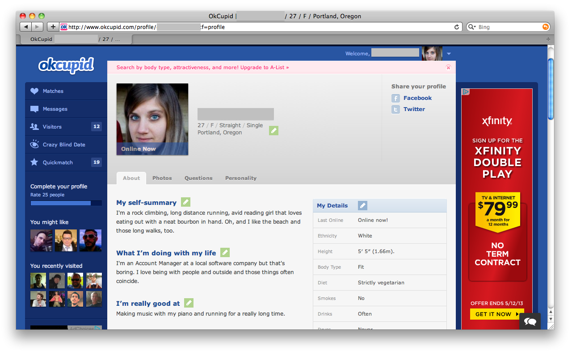Open the Questions tab
The height and width of the screenshot is (354, 572).
tap(198, 178)
